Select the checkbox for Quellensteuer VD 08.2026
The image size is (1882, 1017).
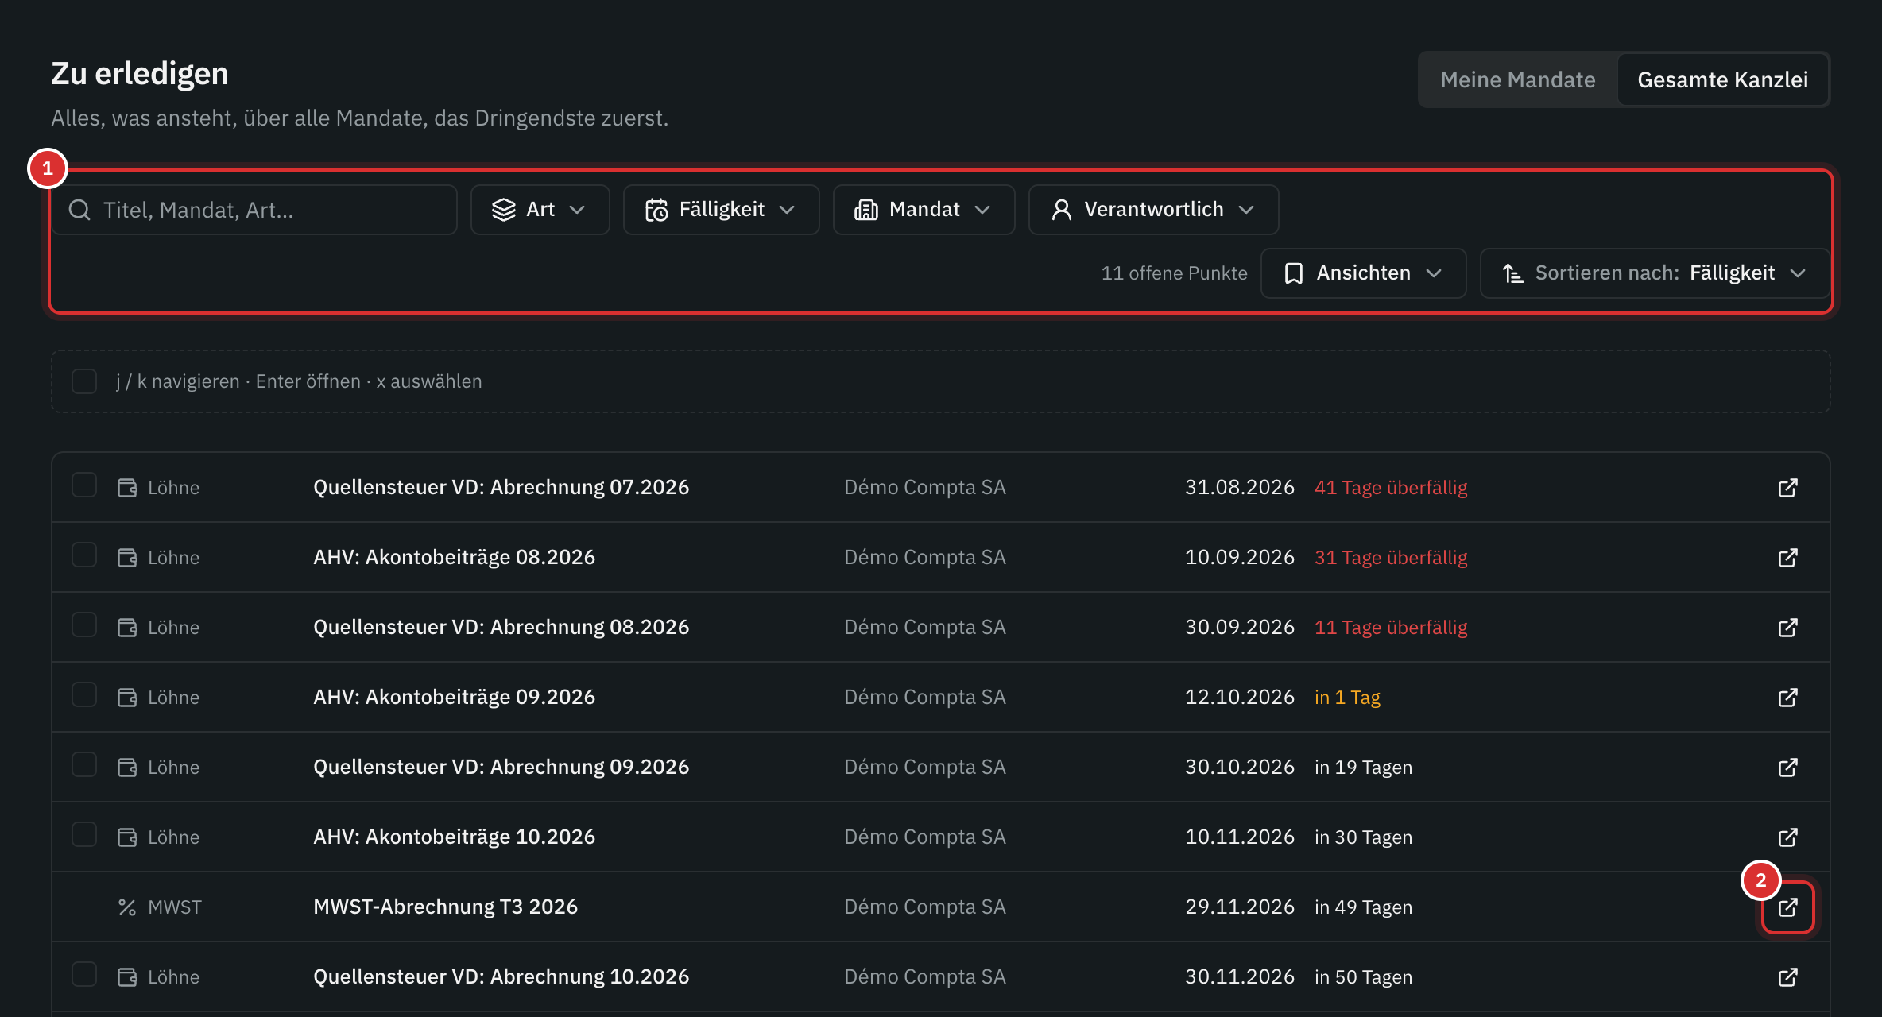point(84,625)
